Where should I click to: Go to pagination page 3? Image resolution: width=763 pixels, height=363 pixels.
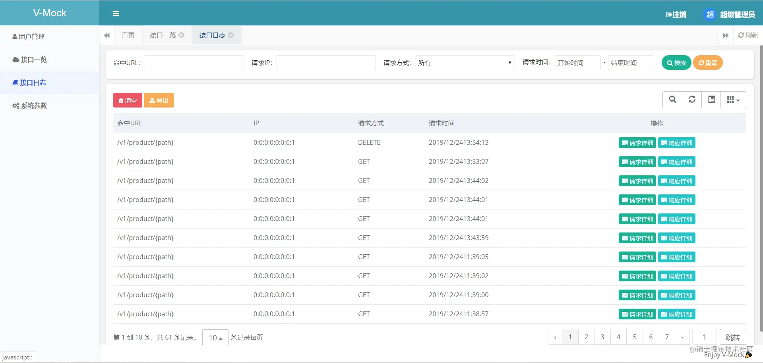(x=602, y=337)
